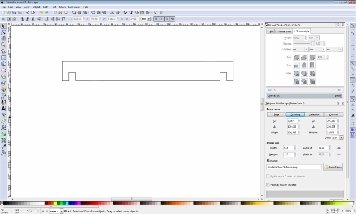
Task: Click the Cut scissors icon
Action: click(61, 12)
